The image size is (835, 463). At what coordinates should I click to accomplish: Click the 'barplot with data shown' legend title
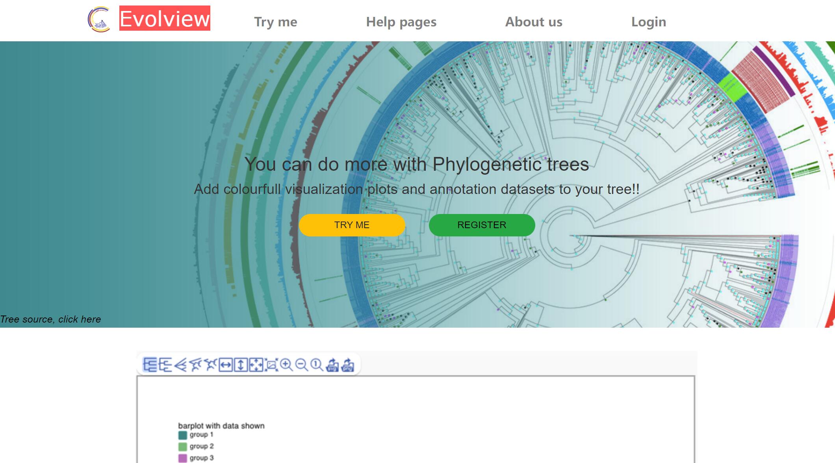coord(221,426)
